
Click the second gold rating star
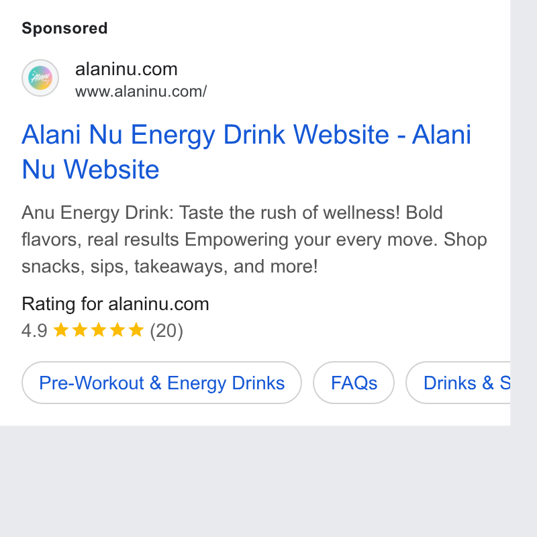[x=80, y=330]
